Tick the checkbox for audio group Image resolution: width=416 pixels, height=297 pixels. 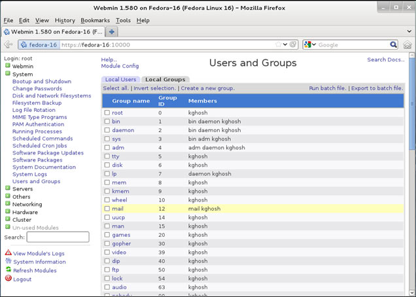pos(107,287)
